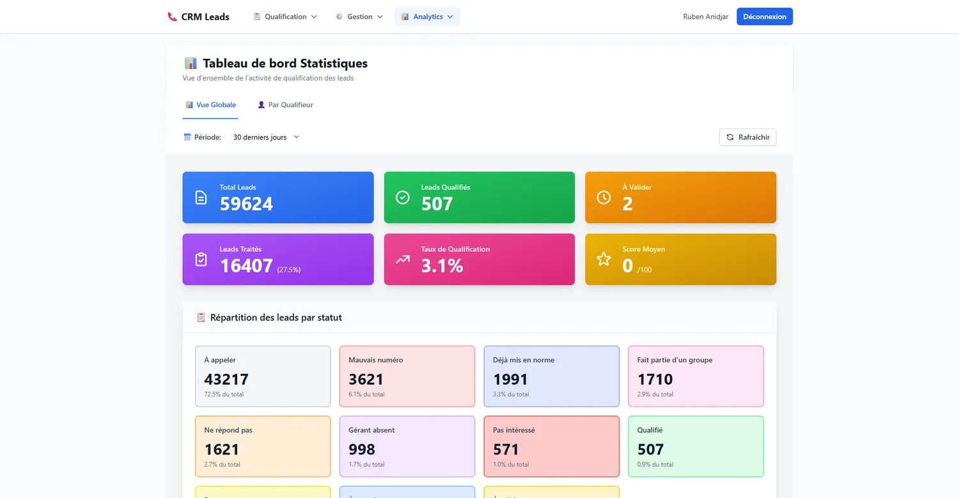The width and height of the screenshot is (959, 498).
Task: Click the person icon in Par Qualifieur
Action: click(261, 105)
